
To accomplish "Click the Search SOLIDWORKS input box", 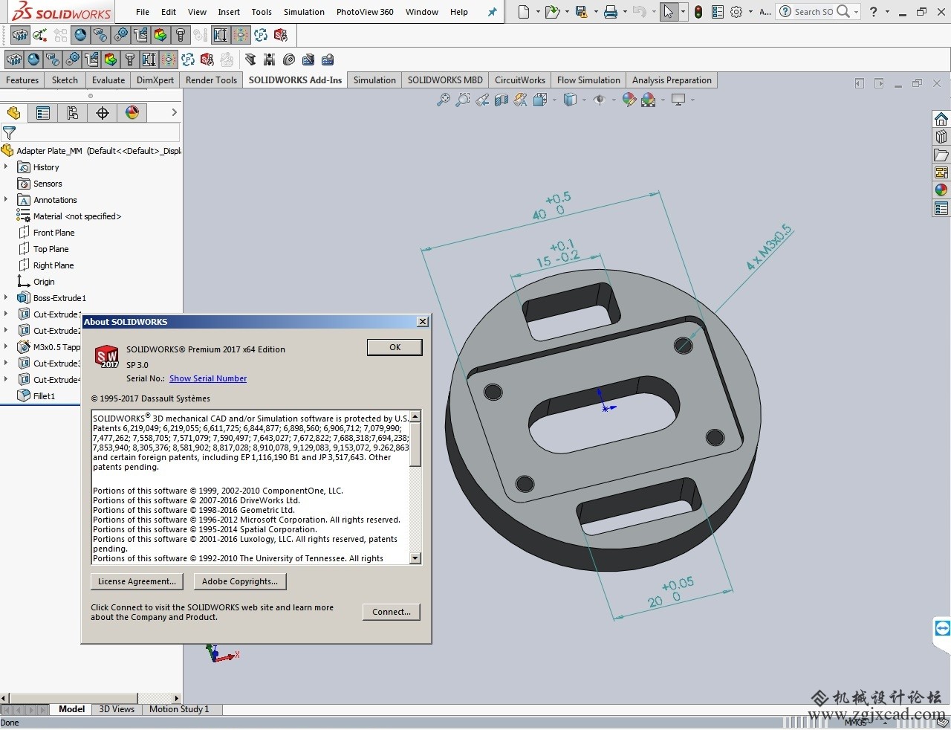I will pyautogui.click(x=814, y=12).
